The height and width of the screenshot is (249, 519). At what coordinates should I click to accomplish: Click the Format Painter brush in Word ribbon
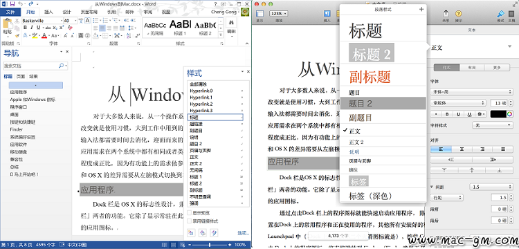click(x=17, y=36)
